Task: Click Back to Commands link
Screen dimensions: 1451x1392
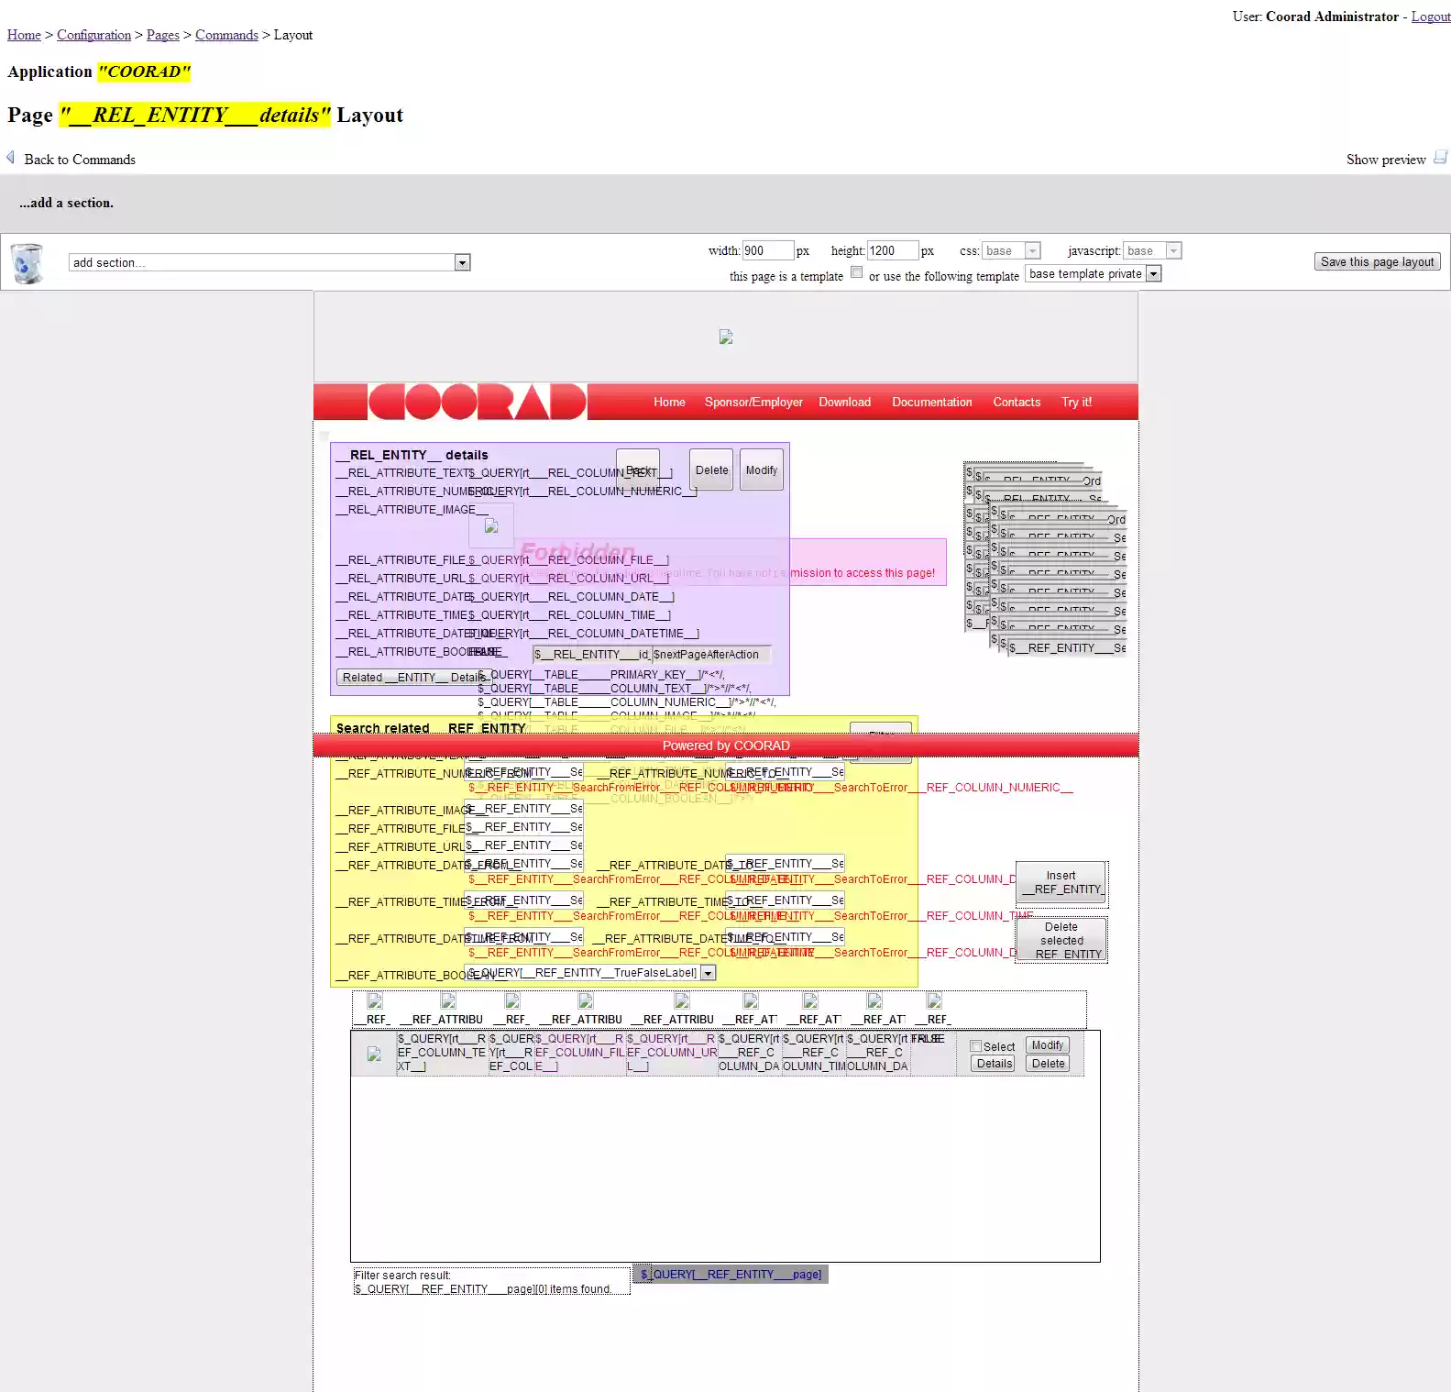Action: tap(80, 160)
